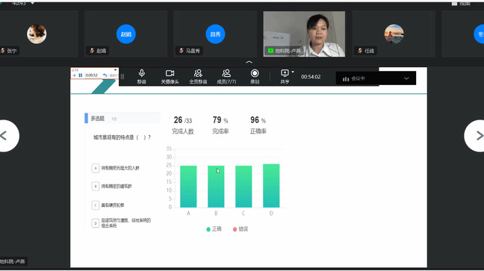Mute everyone with 全员静音 icon
The image size is (484, 271).
[198, 76]
